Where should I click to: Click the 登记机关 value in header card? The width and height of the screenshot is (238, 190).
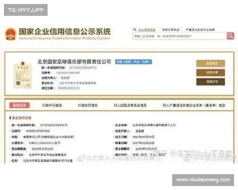tap(78, 83)
